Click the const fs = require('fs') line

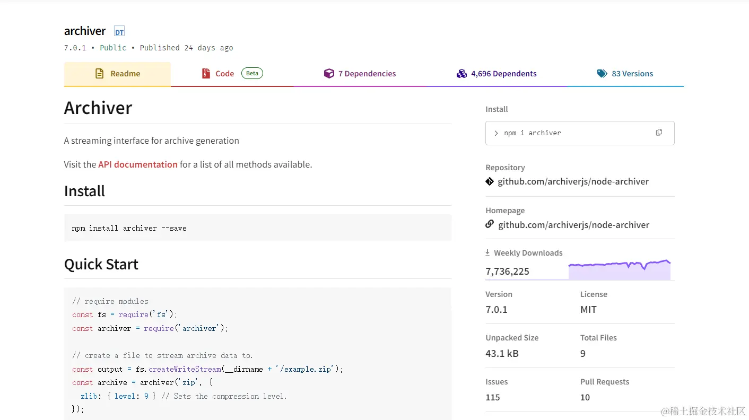coord(125,314)
